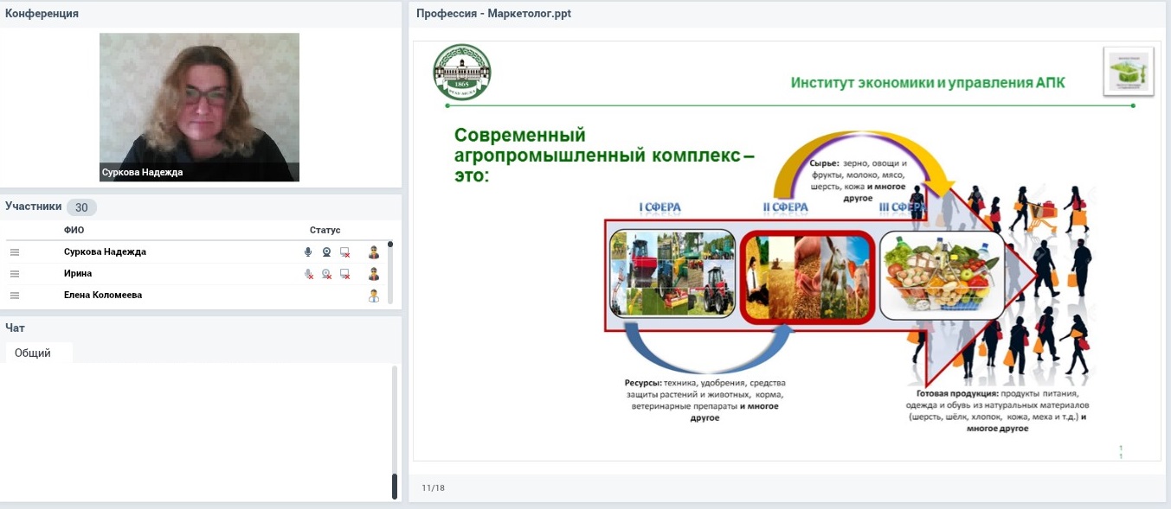Open the hamburger menu for Елена Коломеева
This screenshot has height=509, width=1171.
click(14, 296)
